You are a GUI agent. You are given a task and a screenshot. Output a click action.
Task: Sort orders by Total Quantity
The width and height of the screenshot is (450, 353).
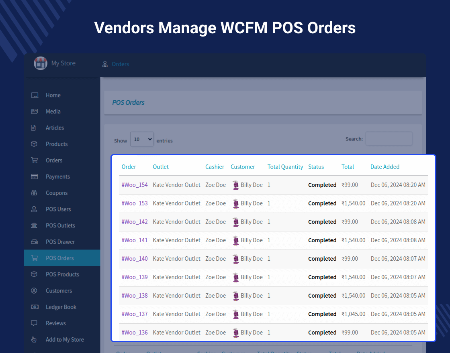click(x=285, y=166)
